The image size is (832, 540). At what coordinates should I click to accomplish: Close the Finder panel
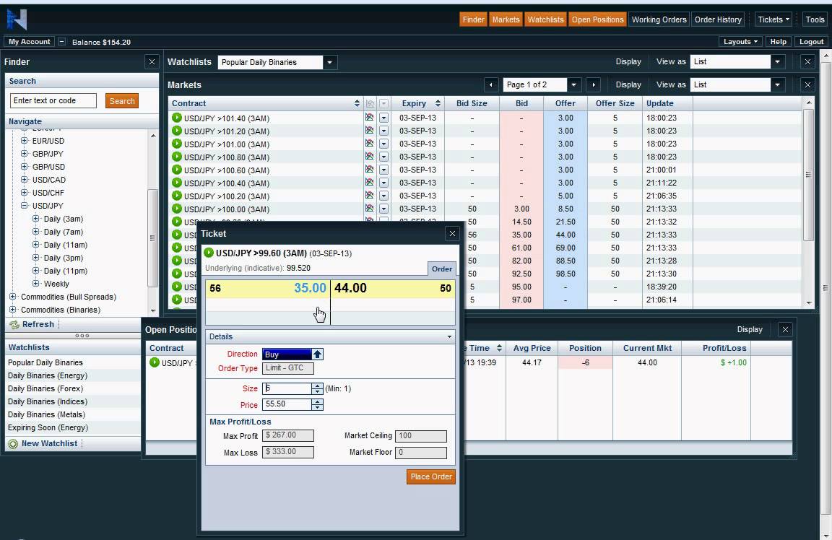pos(152,62)
